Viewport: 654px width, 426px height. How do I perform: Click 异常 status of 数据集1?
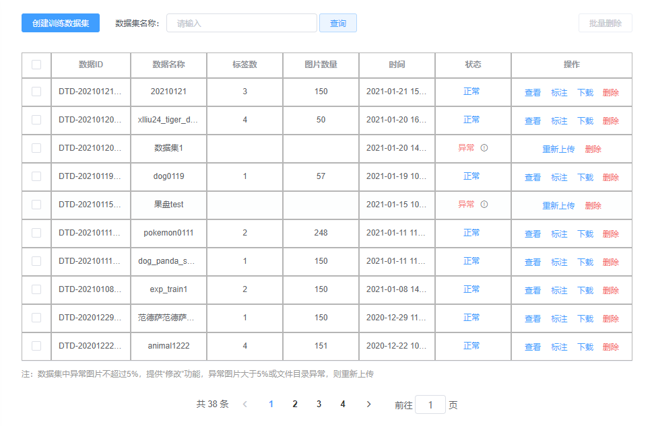466,148
